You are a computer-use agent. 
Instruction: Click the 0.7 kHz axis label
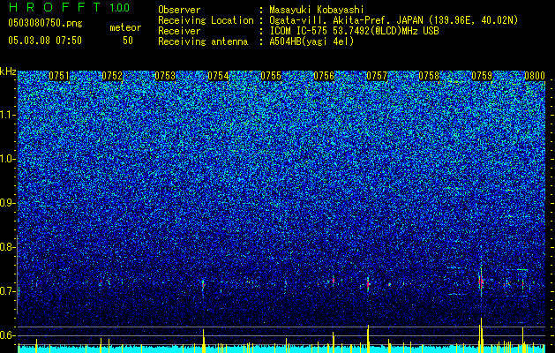[8, 291]
